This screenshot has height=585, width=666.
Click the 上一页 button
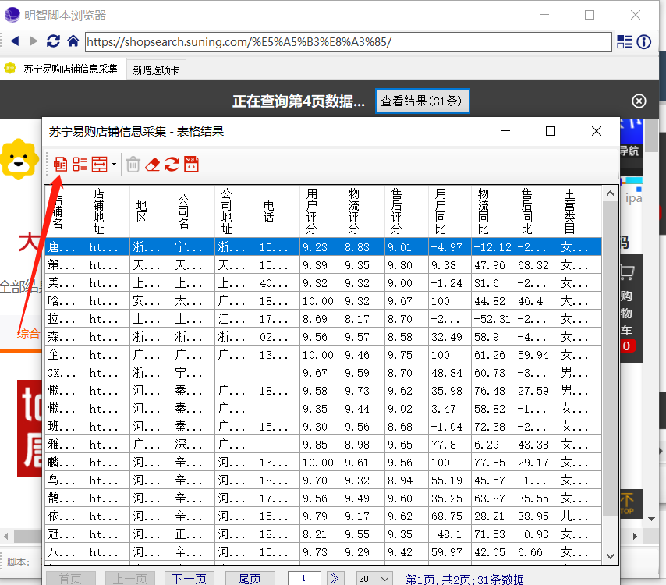130,578
